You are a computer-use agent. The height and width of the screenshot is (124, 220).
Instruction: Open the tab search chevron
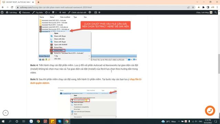coord(197,2)
